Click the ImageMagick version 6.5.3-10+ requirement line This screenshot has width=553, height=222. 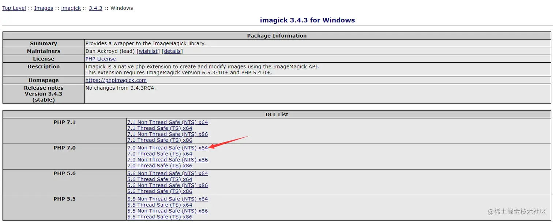(x=179, y=73)
